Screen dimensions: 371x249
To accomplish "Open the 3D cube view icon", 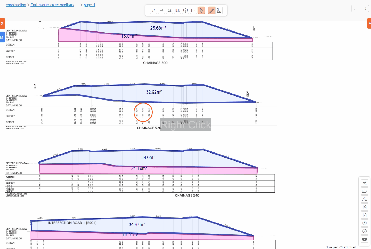I will point(185,10).
